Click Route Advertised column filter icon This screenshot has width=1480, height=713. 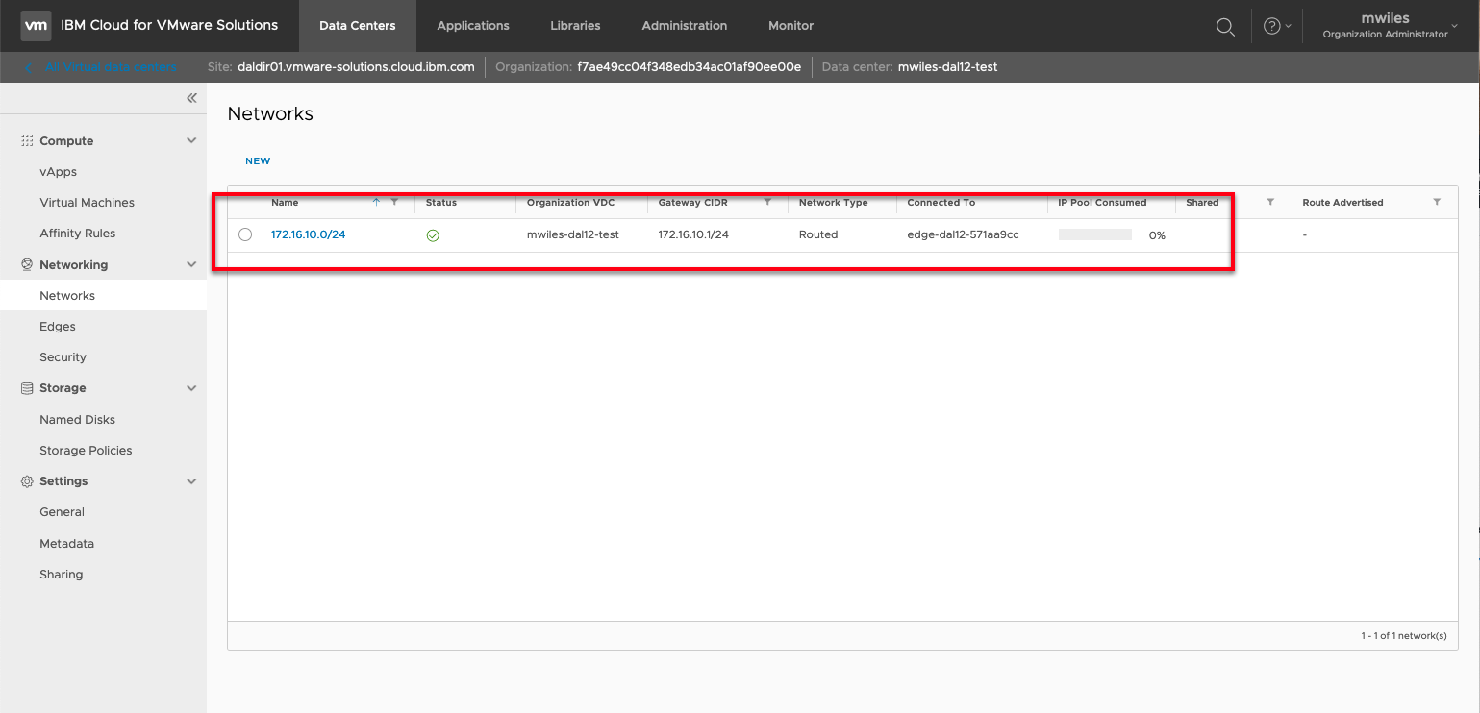1437,202
